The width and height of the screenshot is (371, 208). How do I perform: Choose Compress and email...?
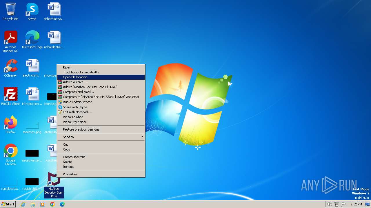(x=101, y=92)
